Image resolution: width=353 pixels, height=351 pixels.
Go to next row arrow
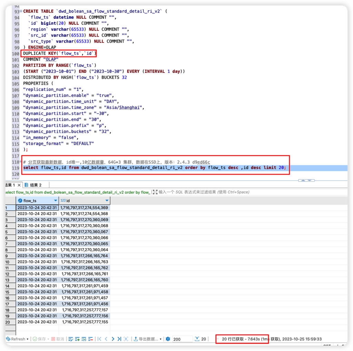[x=113, y=339]
